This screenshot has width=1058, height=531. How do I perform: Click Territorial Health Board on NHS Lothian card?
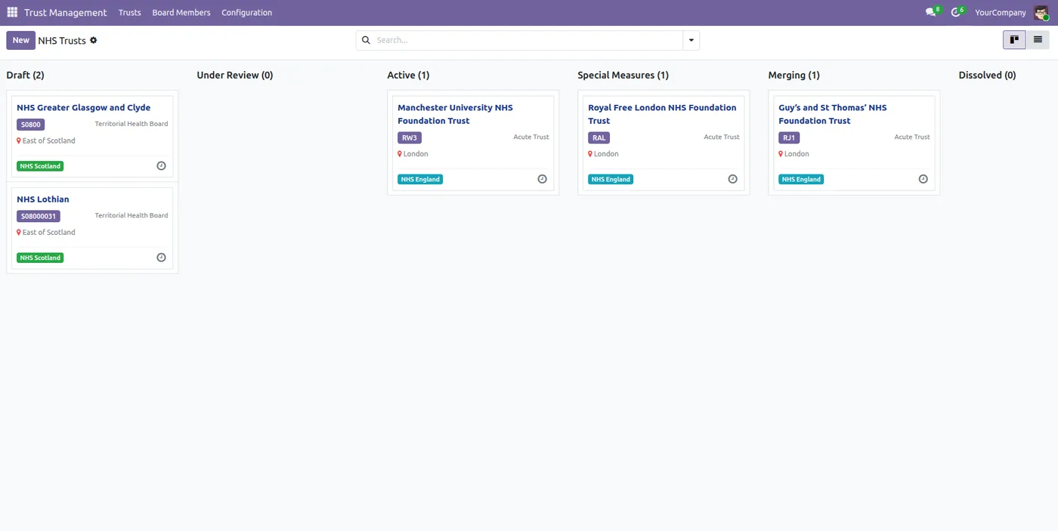pos(131,215)
